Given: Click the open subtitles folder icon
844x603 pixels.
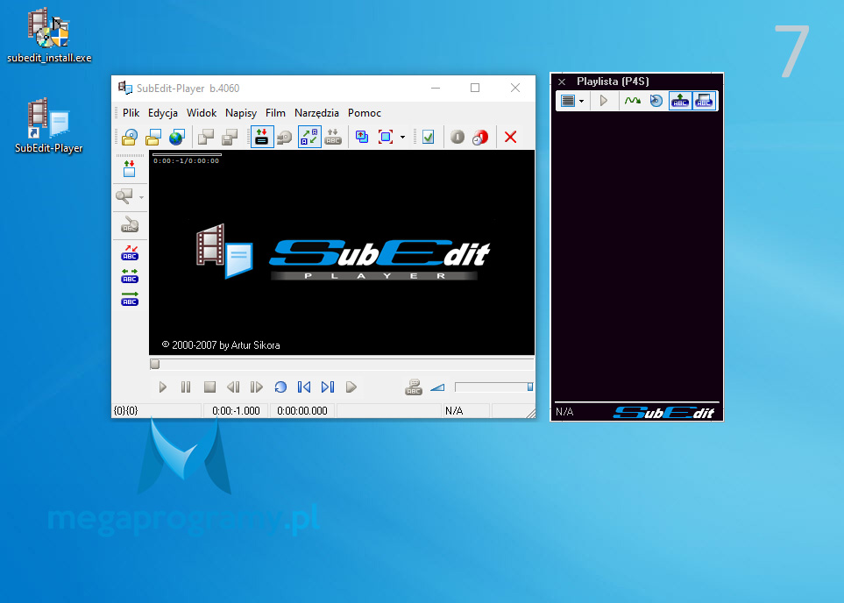Looking at the screenshot, I should point(153,138).
